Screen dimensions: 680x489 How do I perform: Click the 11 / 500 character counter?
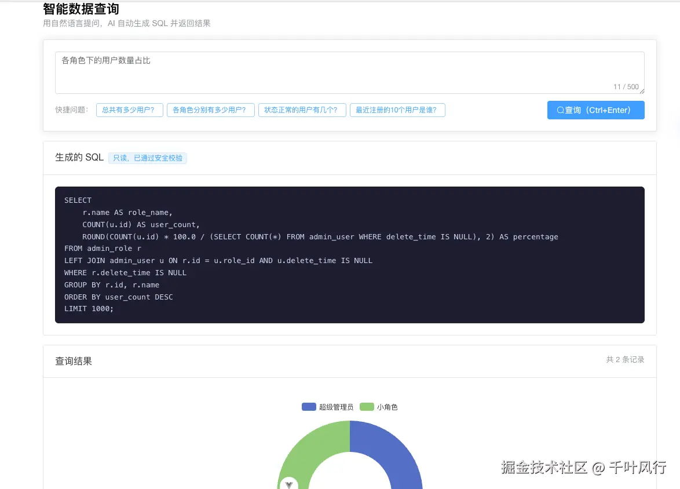click(626, 87)
